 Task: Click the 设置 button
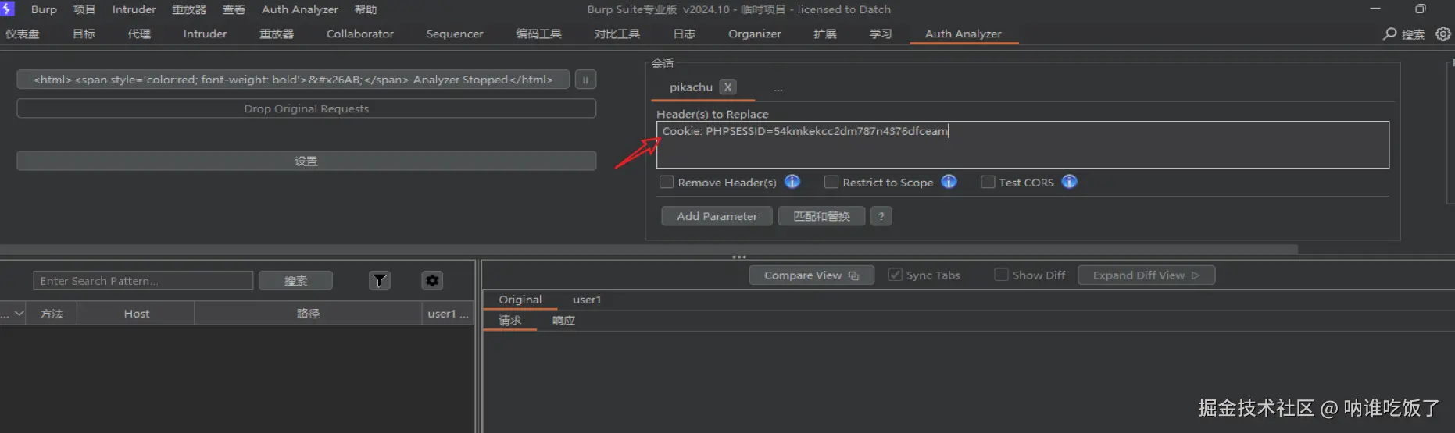coord(306,161)
